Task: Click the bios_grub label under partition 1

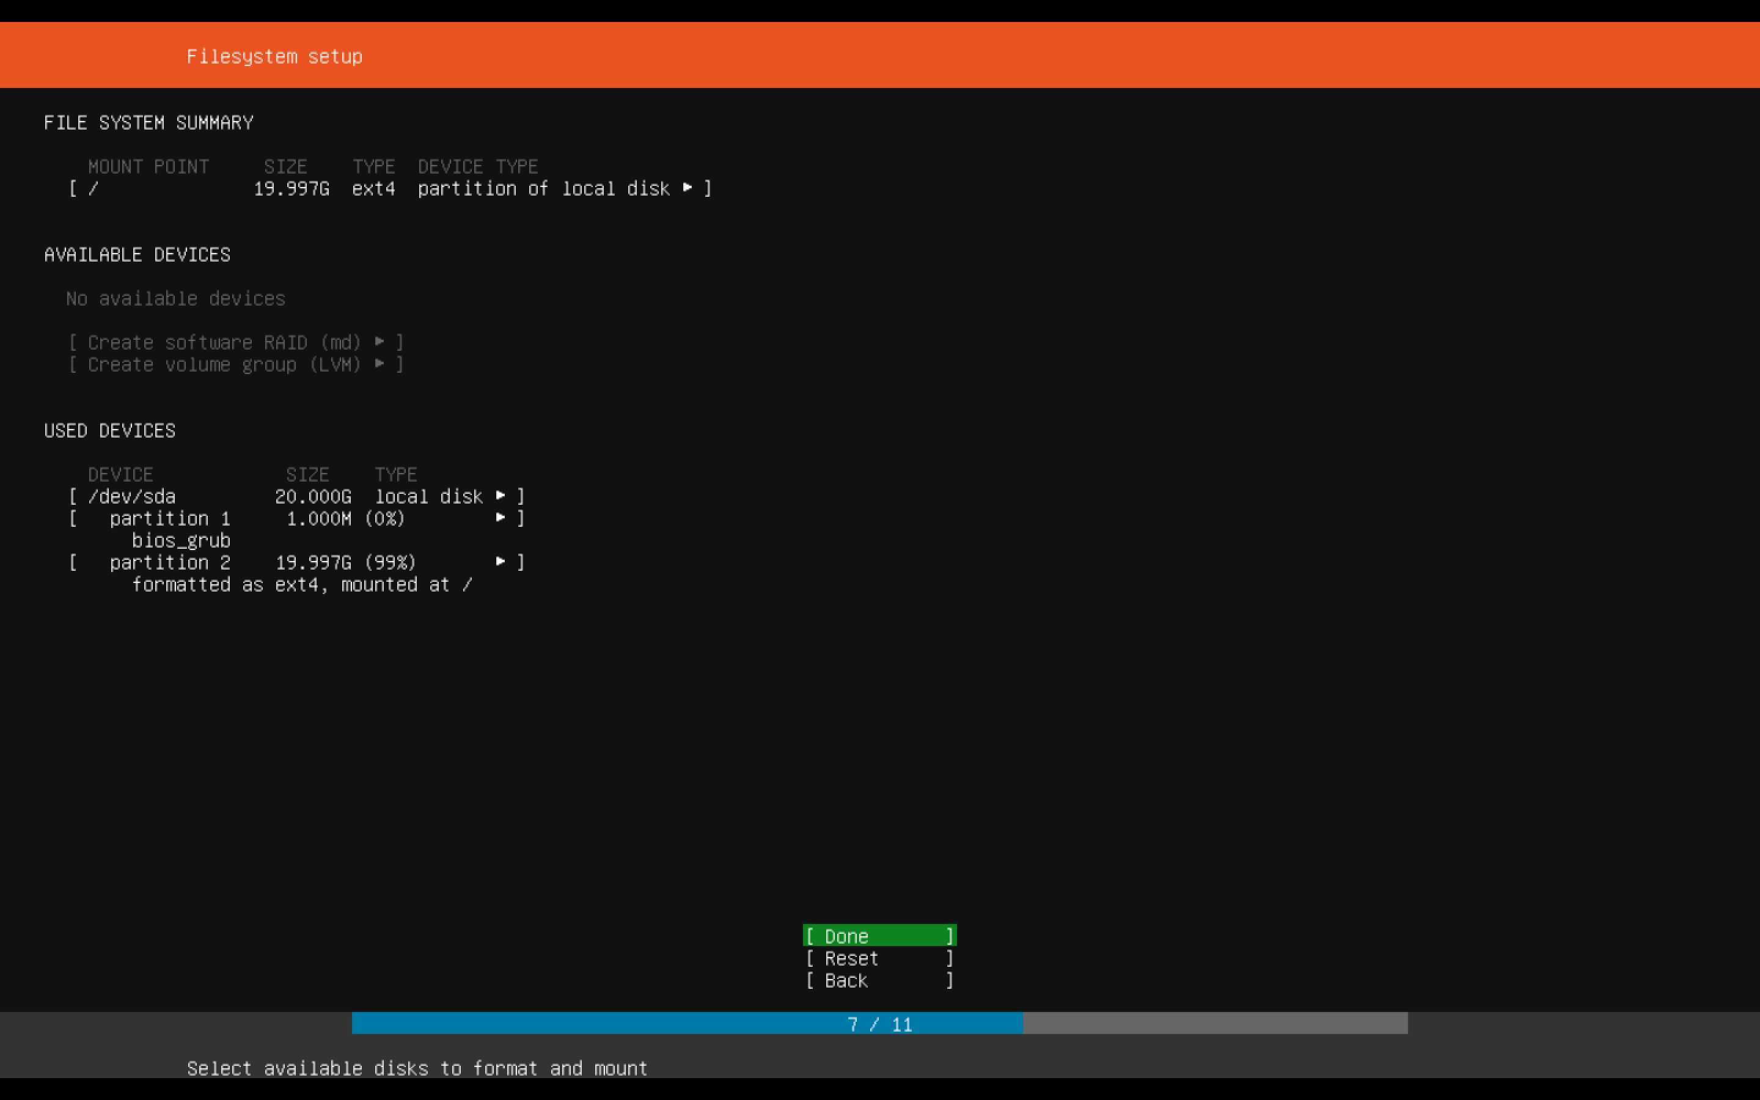Action: coord(181,541)
